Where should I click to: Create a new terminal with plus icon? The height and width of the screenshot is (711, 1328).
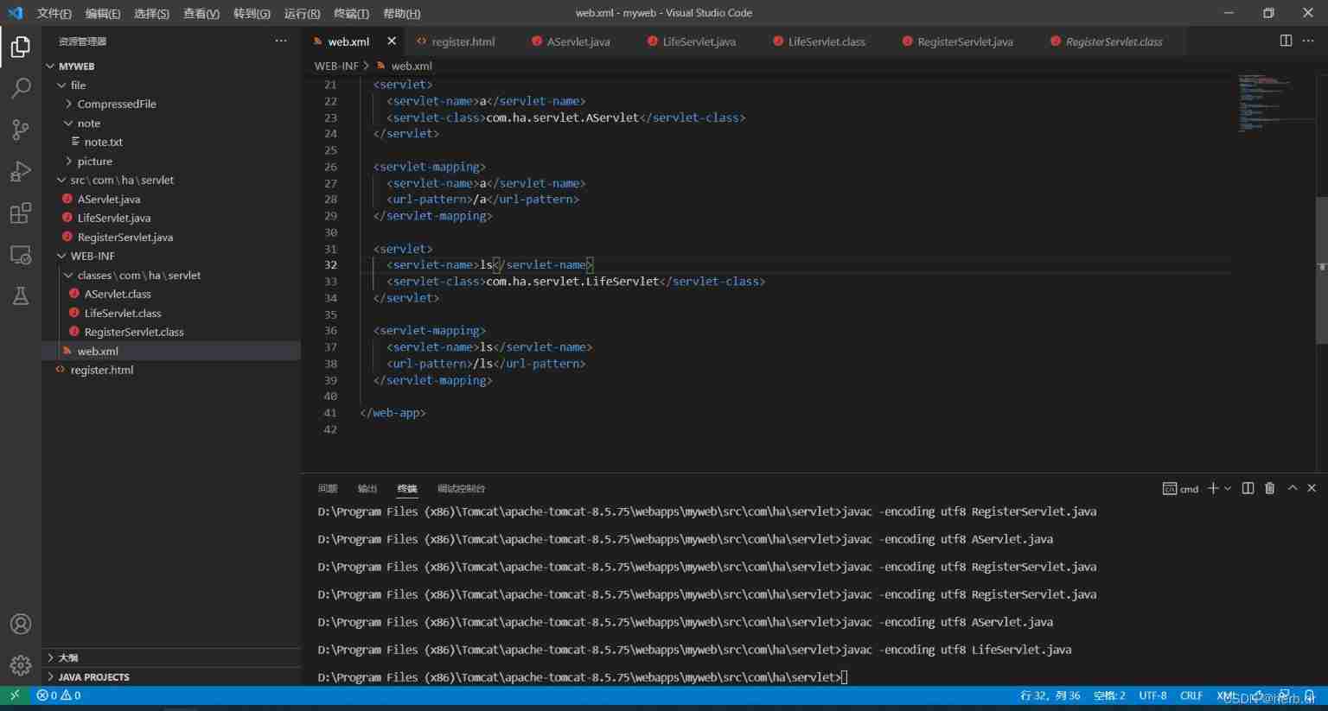[1212, 488]
